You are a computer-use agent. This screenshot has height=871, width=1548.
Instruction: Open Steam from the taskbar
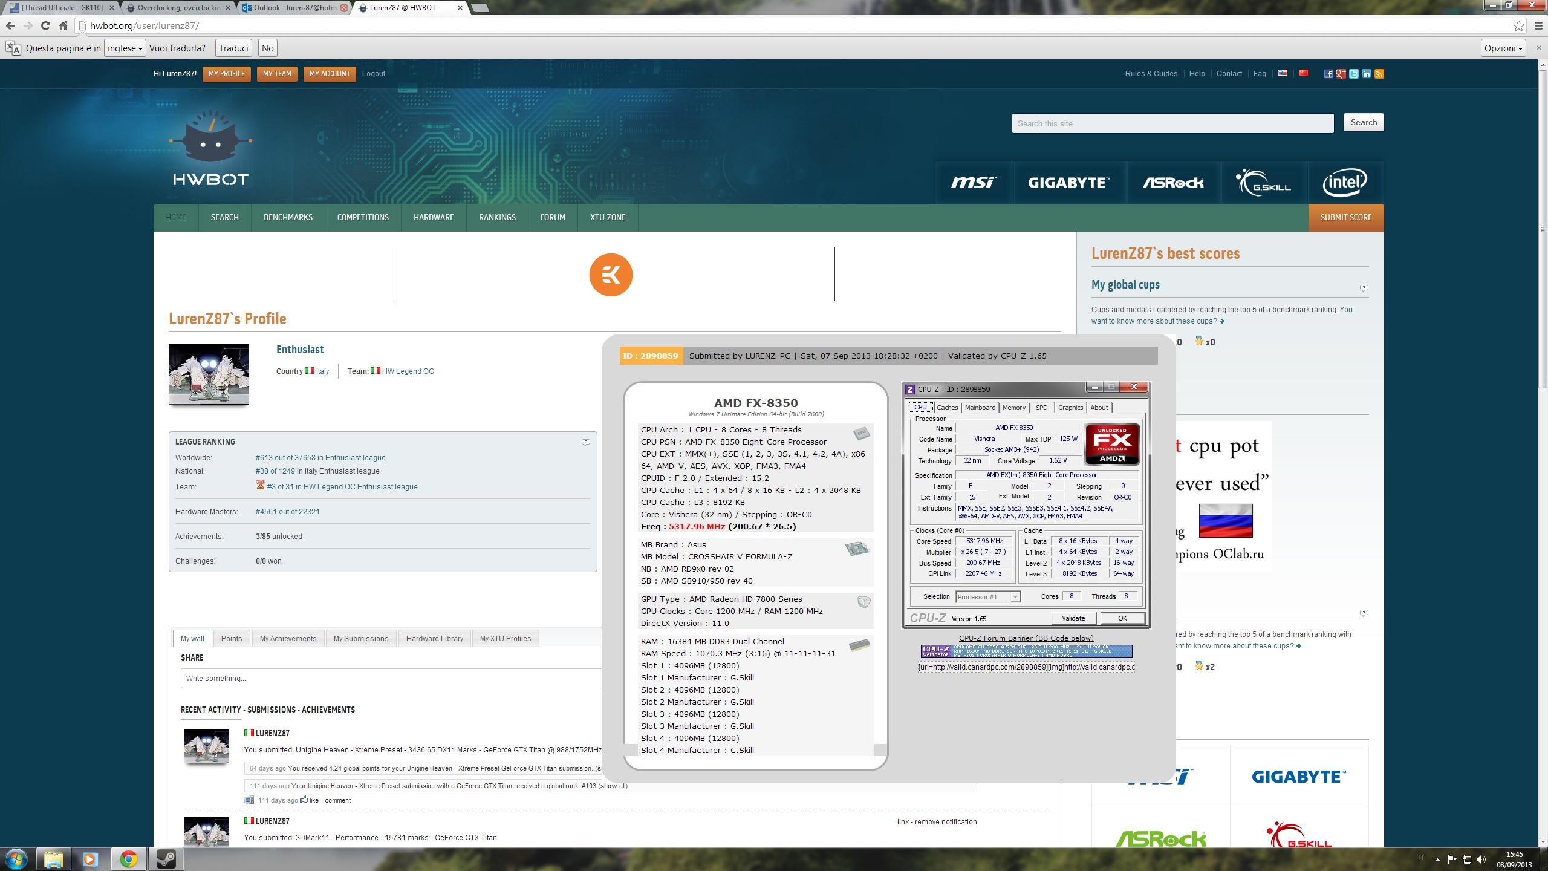(166, 859)
